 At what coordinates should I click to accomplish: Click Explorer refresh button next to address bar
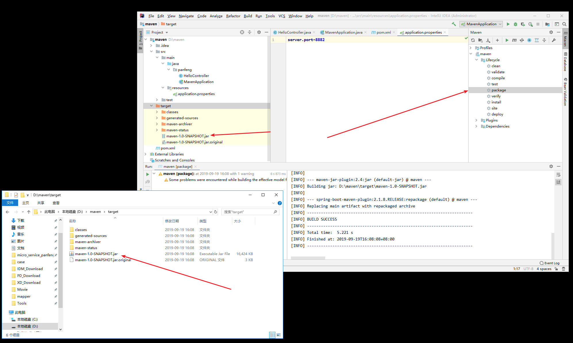(x=216, y=212)
